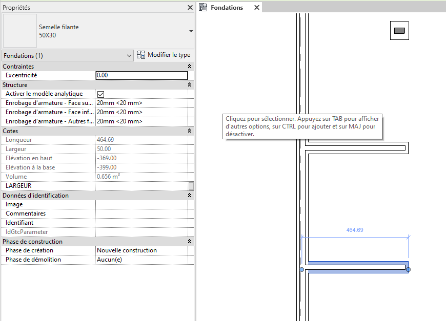Click the left endpoint grip of selected footing
This screenshot has height=321, width=446.
click(301, 269)
